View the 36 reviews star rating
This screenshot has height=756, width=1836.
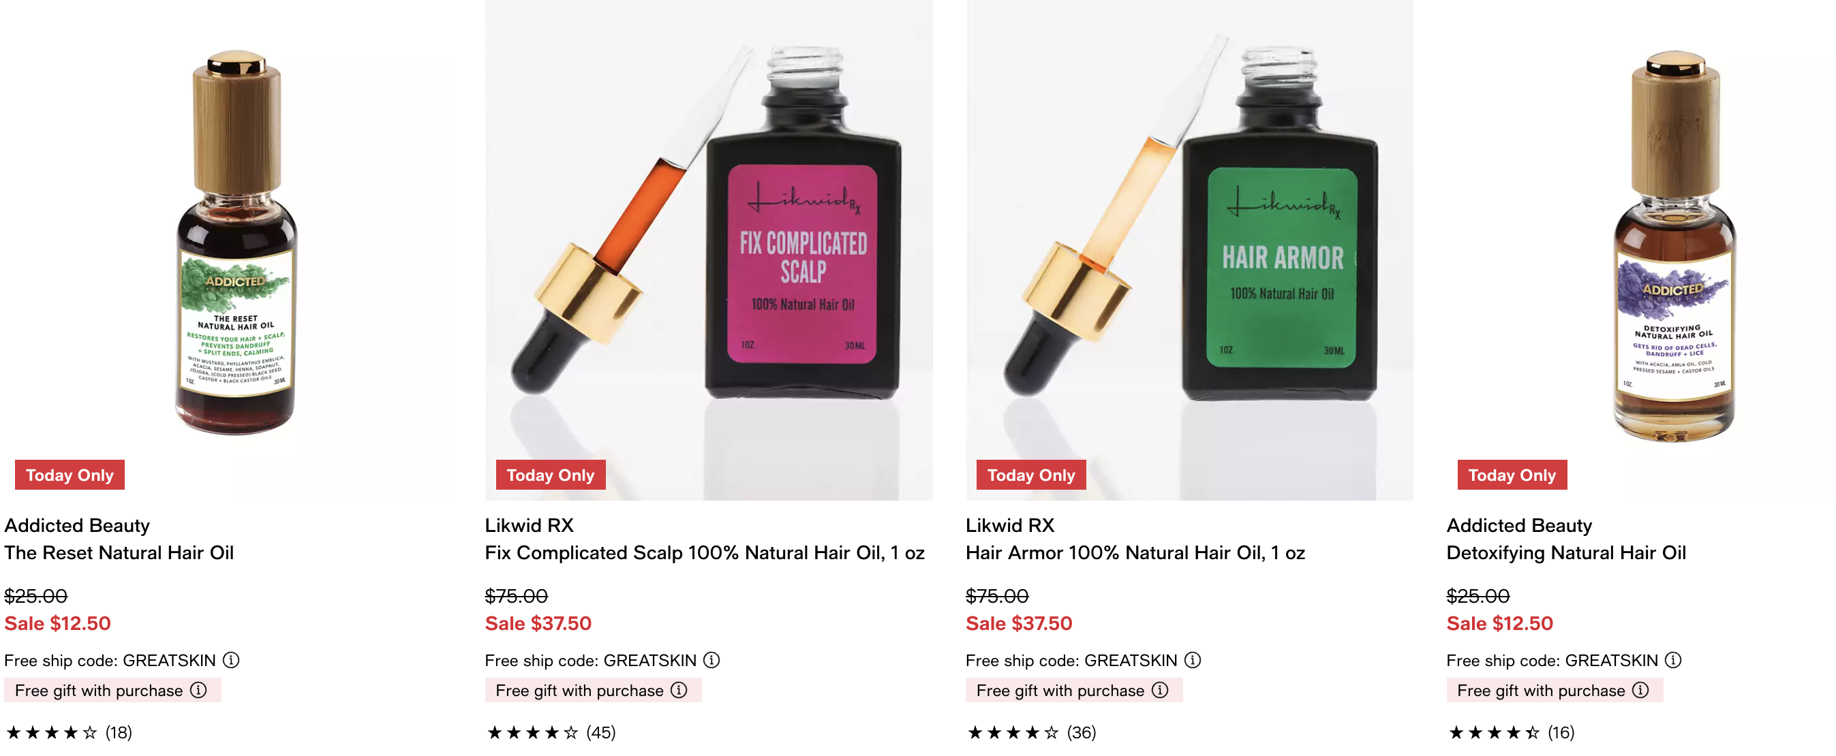pyautogui.click(x=1030, y=732)
